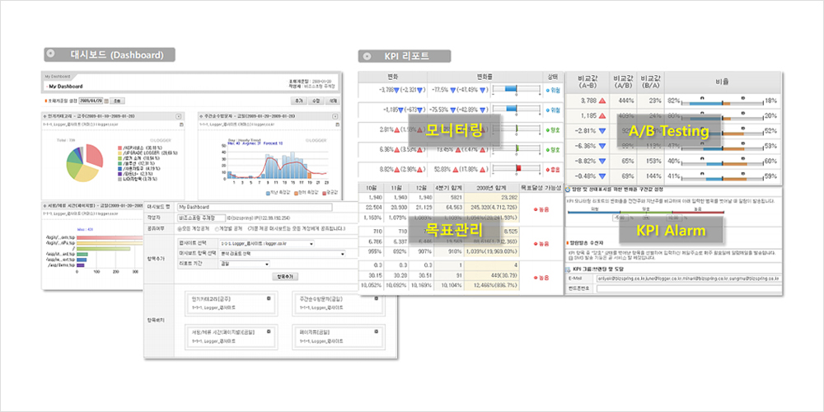
Task: Click 높음 indicator in the 23,282 row
Action: click(541, 209)
